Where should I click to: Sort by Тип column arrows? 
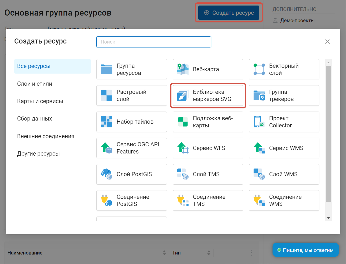click(209, 253)
